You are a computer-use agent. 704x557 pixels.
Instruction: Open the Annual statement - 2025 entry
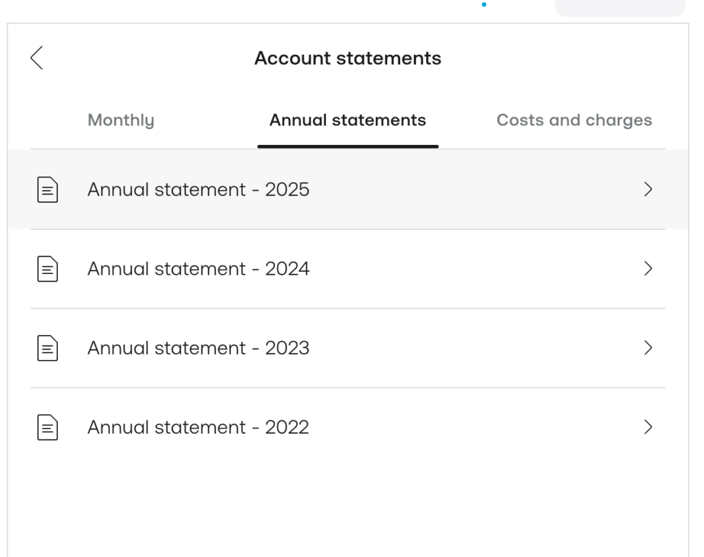coord(198,190)
